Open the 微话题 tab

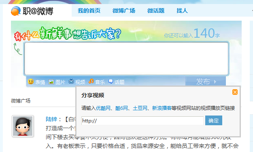(x=156, y=11)
